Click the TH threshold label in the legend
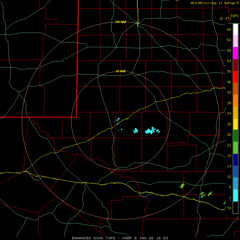The image size is (240, 240). [x=229, y=208]
